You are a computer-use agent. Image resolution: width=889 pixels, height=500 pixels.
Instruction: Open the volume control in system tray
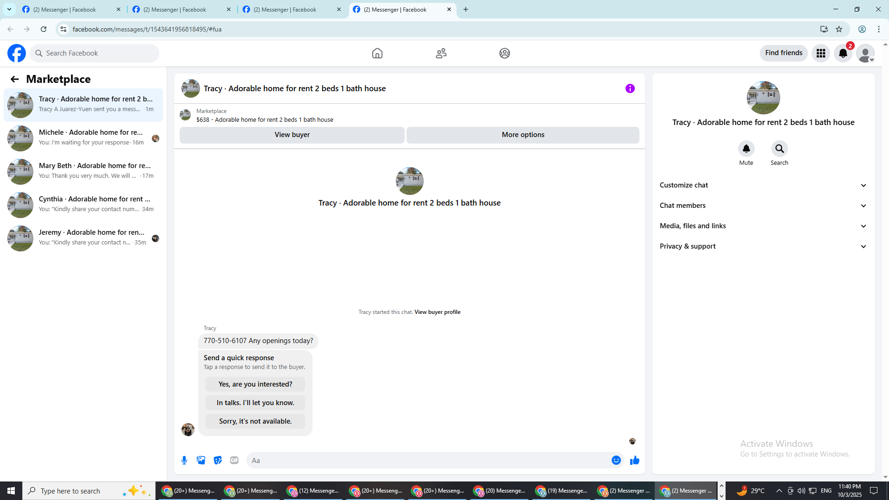(801, 491)
